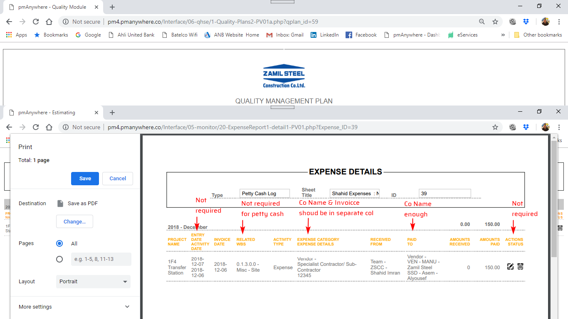Open the Layout Portrait dropdown
The image size is (568, 319).
click(x=93, y=282)
